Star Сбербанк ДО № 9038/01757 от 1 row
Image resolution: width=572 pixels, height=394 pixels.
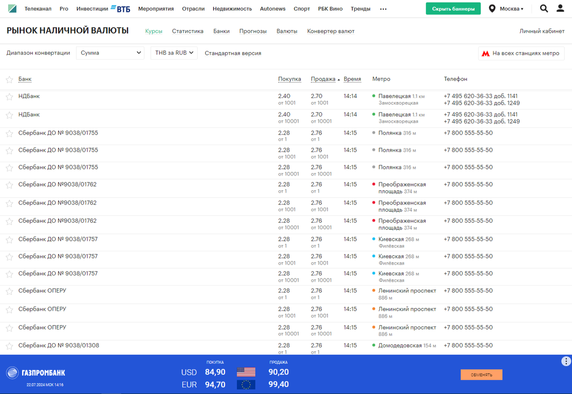tap(10, 240)
